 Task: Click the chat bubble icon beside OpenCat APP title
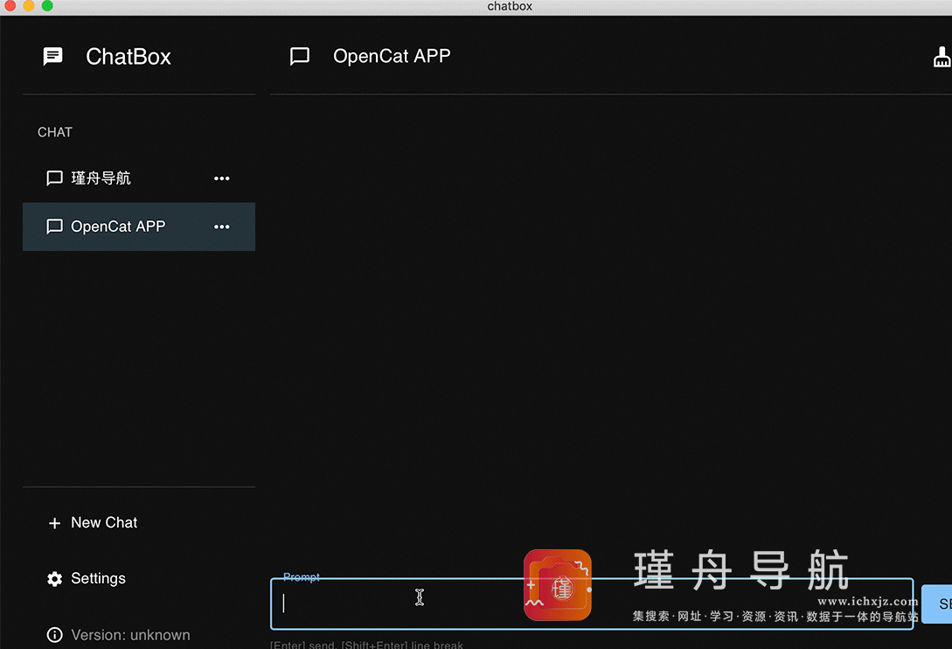[299, 56]
